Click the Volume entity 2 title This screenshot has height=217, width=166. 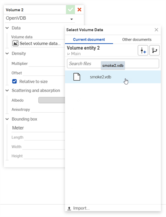pyautogui.click(x=83, y=48)
